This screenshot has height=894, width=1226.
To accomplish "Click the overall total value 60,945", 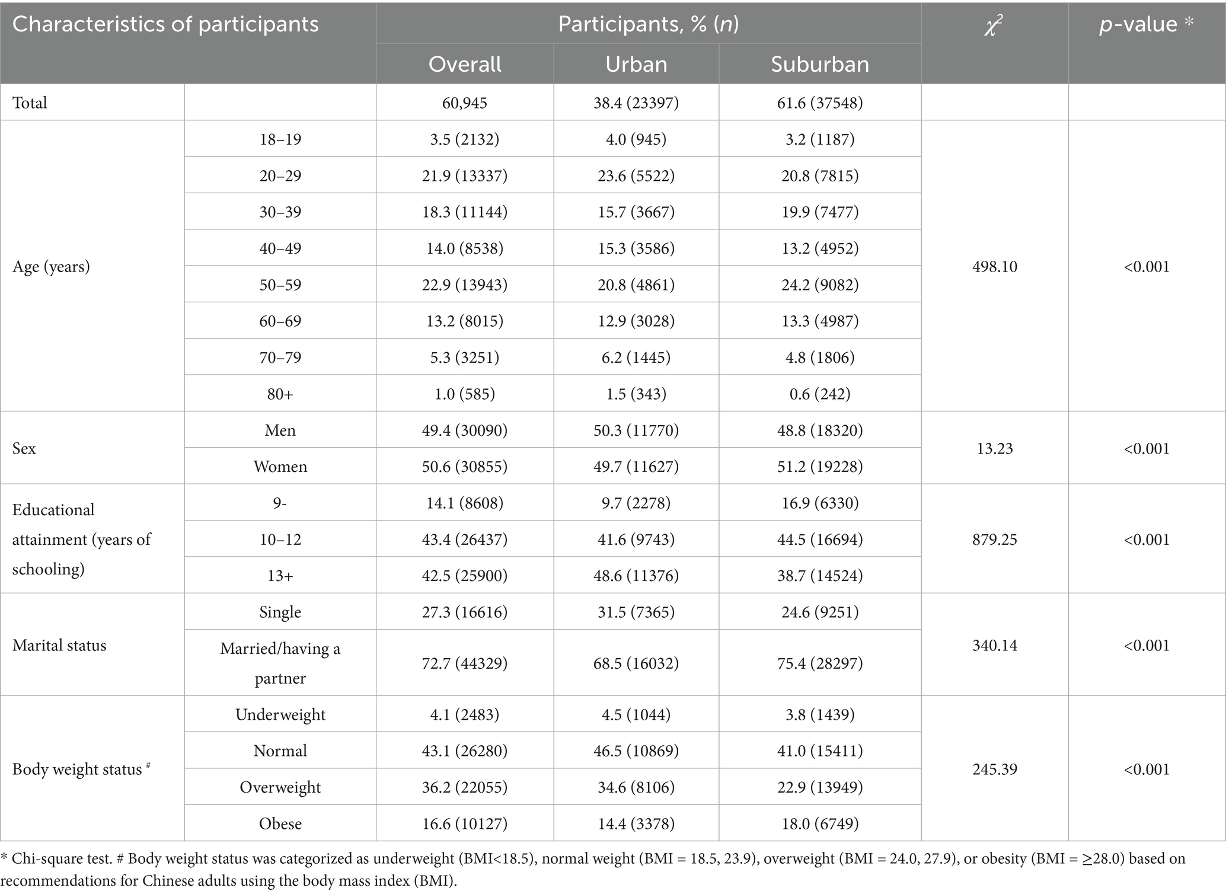I will click(x=465, y=103).
